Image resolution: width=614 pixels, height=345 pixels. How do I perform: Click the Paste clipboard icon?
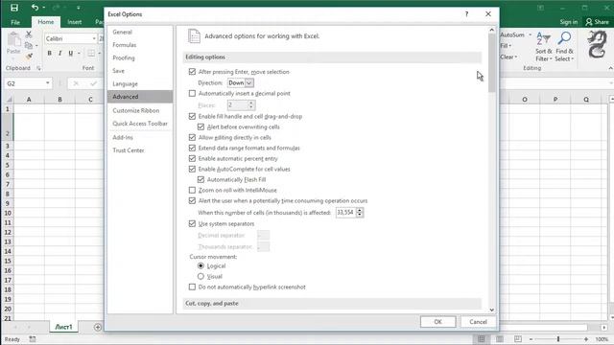coord(13,39)
